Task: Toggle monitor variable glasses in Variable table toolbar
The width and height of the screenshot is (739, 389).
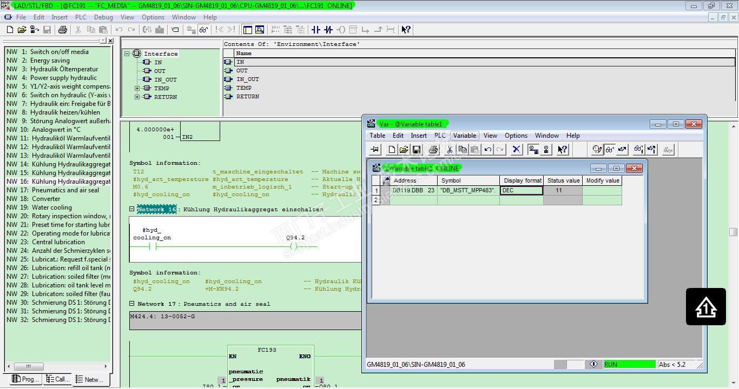Action: (610, 150)
